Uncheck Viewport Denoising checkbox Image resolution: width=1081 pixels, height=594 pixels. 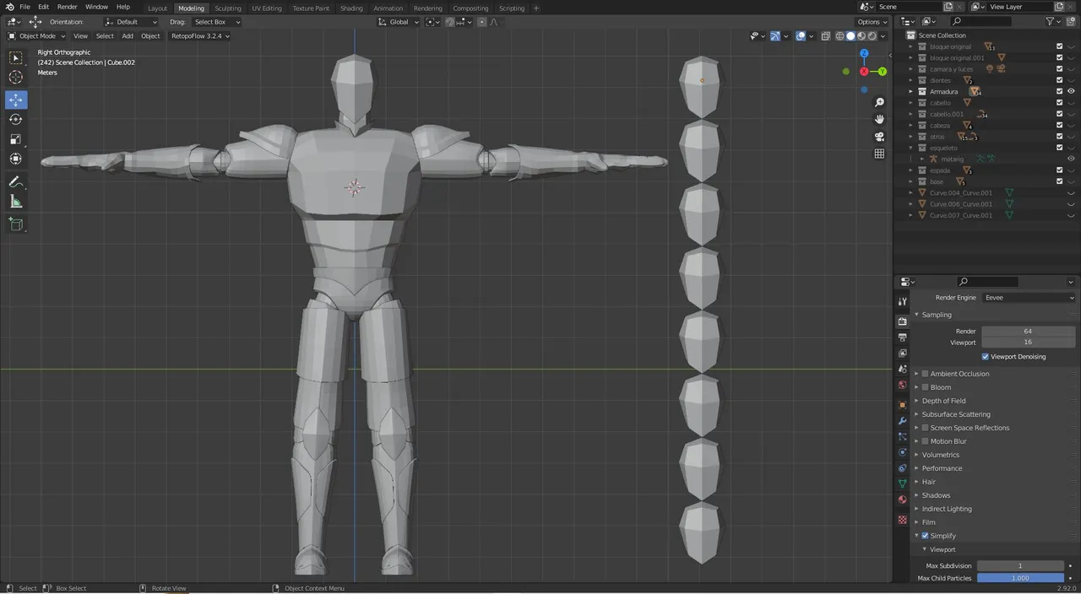985,357
